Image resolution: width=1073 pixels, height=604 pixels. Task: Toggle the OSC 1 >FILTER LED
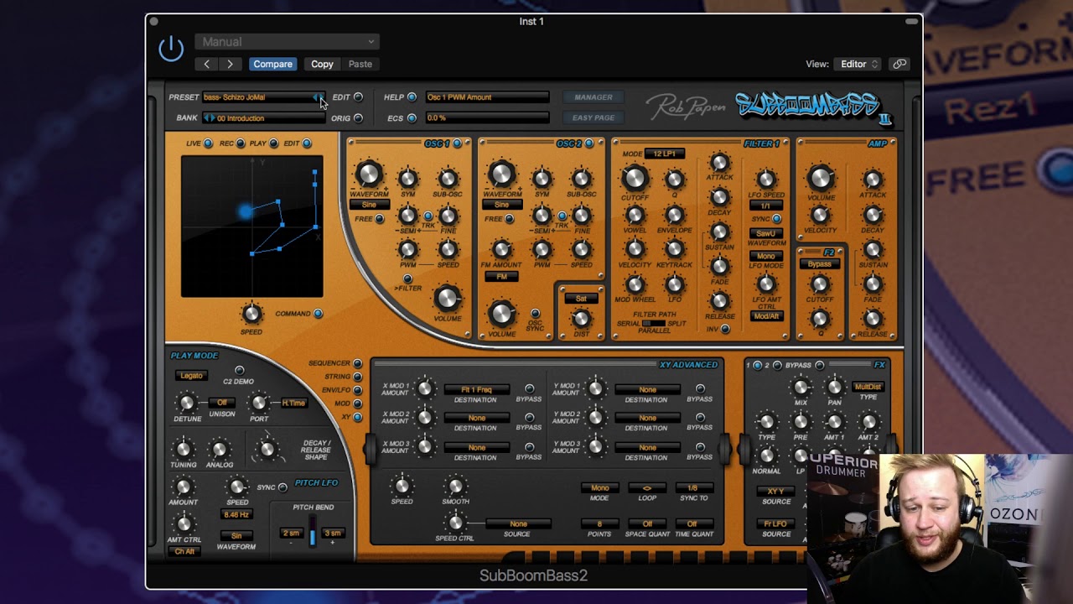tap(407, 279)
